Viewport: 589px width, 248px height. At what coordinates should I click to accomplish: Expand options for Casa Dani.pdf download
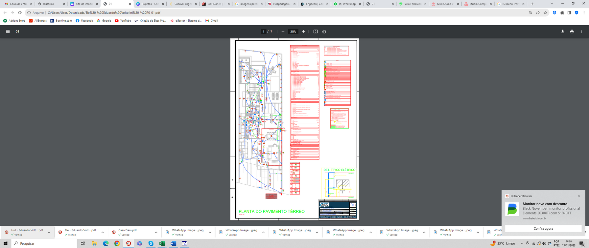pos(156,233)
